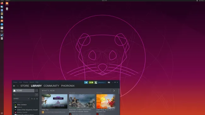Show next What's New items arrow
Screen dimensions: 205x115
click(114, 91)
